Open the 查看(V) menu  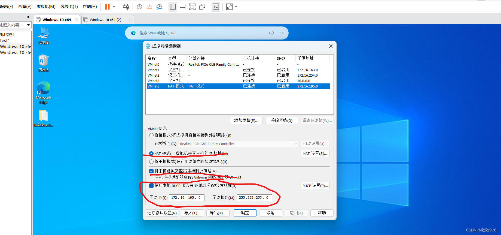click(x=25, y=7)
